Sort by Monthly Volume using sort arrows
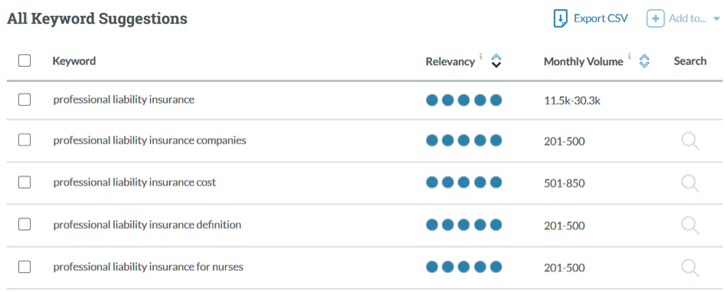Image resolution: width=724 pixels, height=292 pixels. (x=644, y=61)
